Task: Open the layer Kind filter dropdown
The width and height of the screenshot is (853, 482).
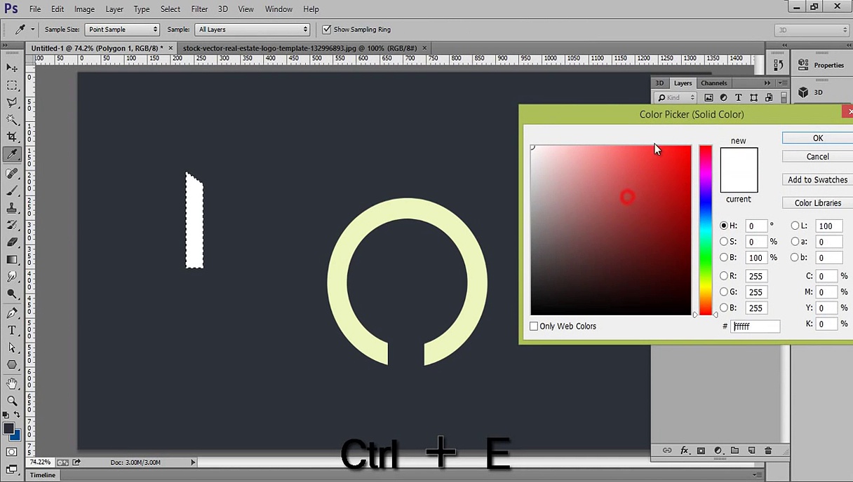Action: (676, 97)
